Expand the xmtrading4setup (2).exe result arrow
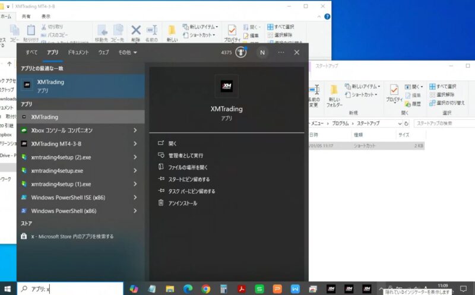Image resolution: width=475 pixels, height=295 pixels. (x=135, y=157)
